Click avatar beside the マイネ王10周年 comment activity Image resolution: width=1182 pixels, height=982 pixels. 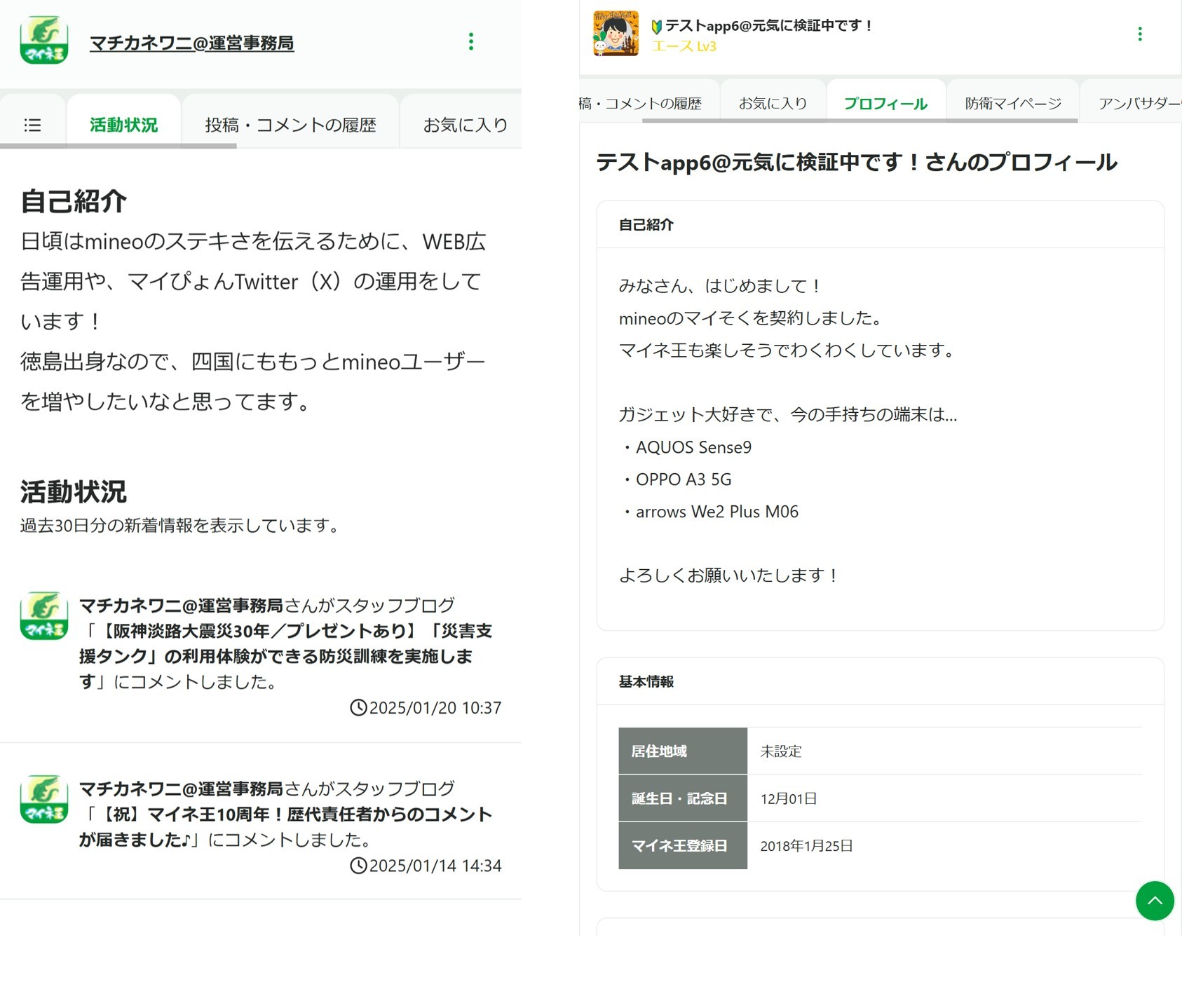pyautogui.click(x=44, y=799)
